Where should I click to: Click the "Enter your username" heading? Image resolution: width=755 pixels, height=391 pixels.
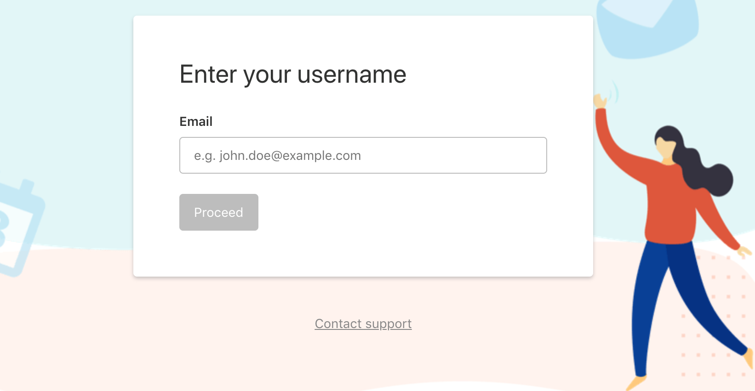point(292,74)
